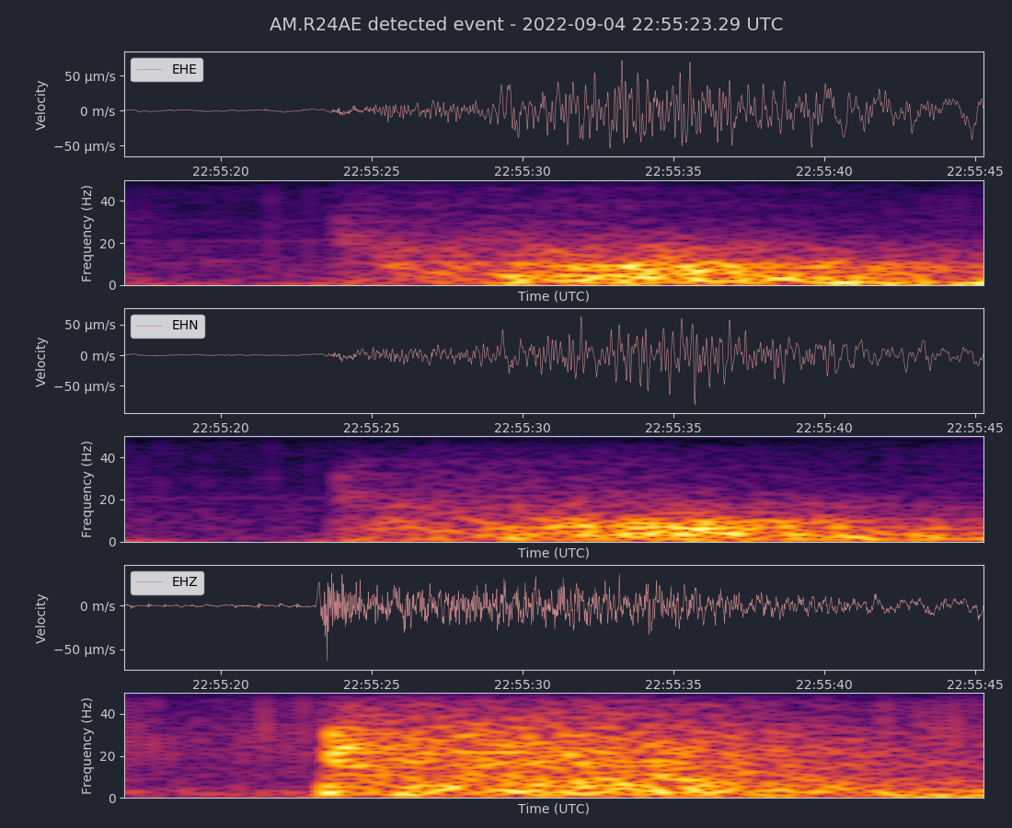1012x828 pixels.
Task: Select the EHZ legend label
Action: click(x=184, y=582)
